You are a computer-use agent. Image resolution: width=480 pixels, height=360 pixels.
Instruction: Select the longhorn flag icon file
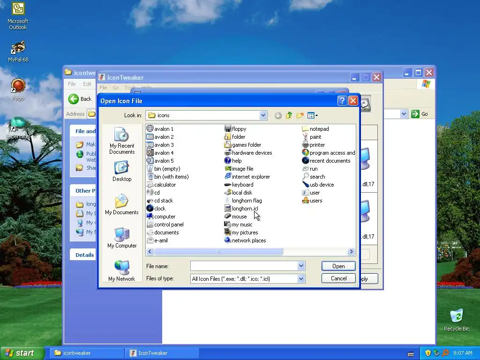[243, 201]
